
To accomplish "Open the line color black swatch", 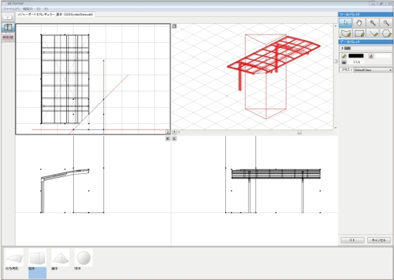I will coord(356,56).
